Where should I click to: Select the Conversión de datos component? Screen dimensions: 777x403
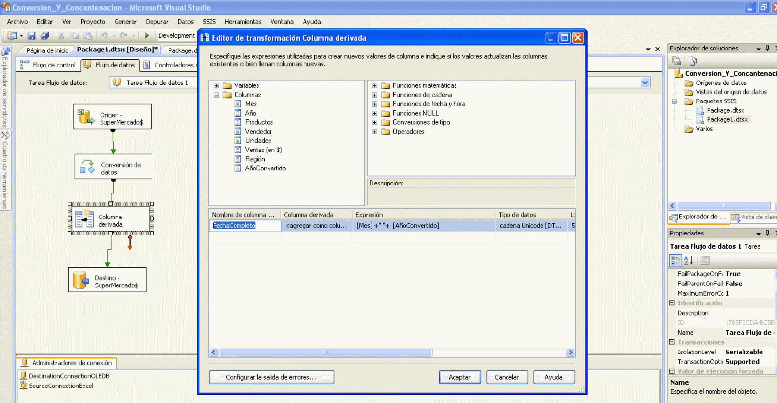coord(113,167)
